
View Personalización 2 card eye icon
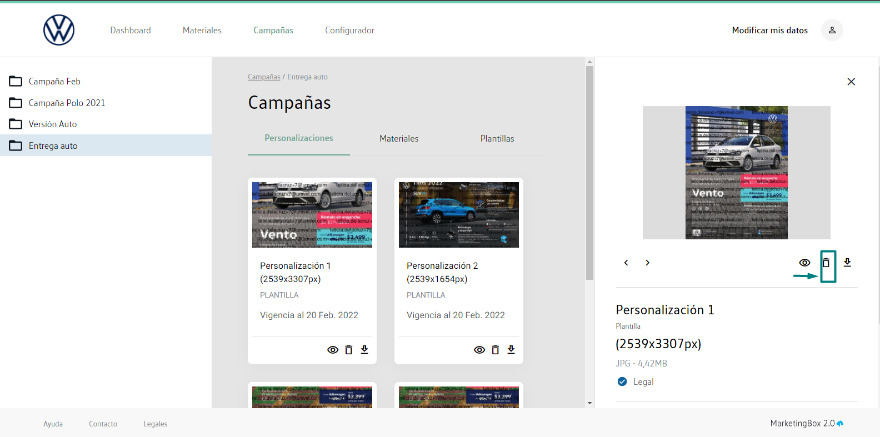(x=479, y=350)
